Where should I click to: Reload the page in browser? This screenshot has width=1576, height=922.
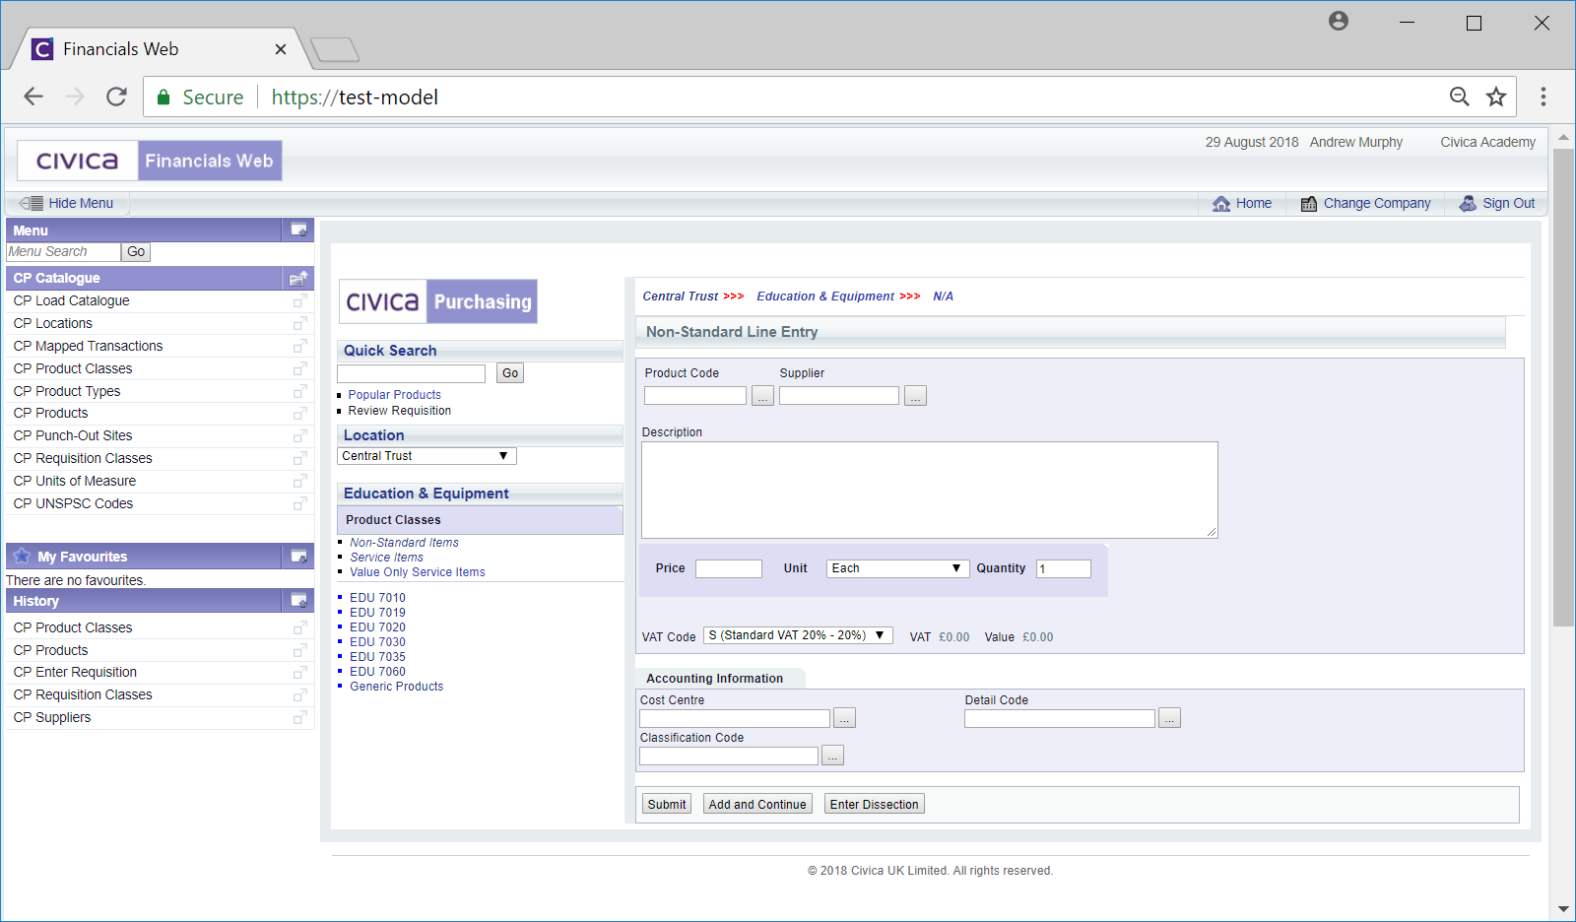116,97
